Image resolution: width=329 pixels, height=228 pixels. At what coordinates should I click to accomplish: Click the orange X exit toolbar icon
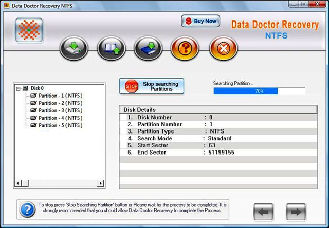pyautogui.click(x=223, y=49)
